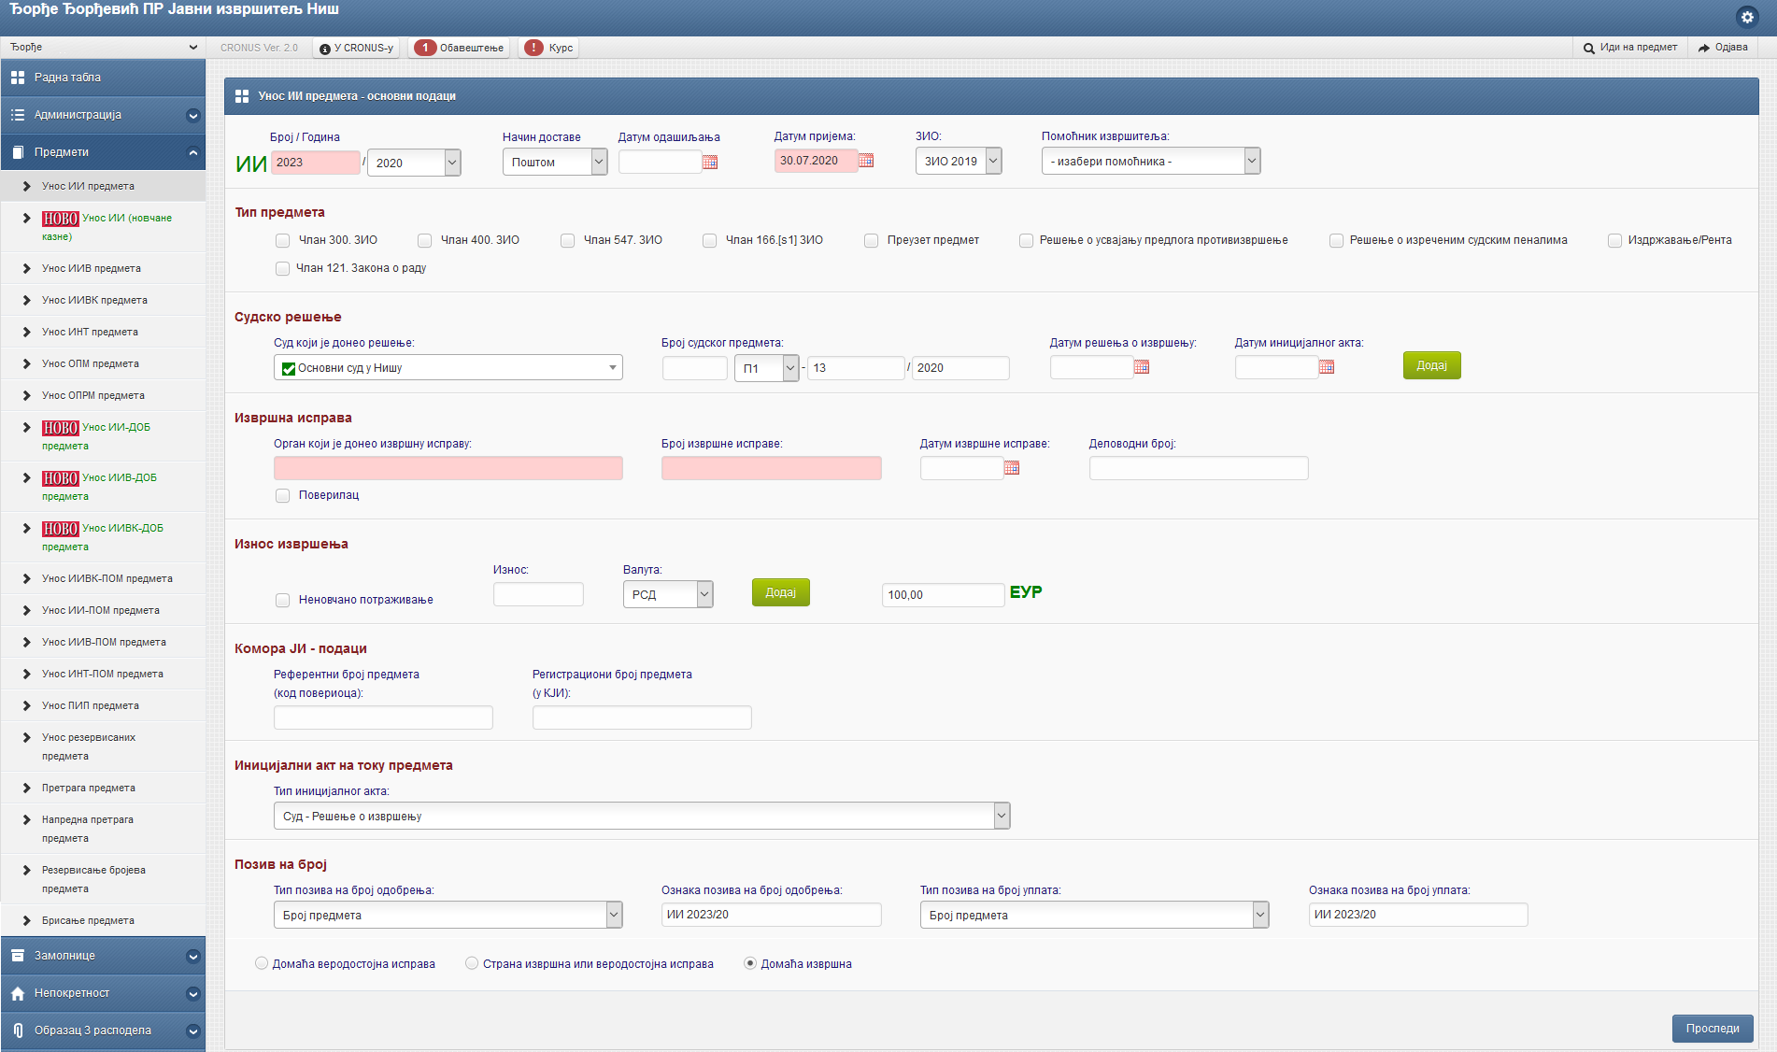Open the settings gear icon
1777x1052 pixels.
coord(1747,17)
